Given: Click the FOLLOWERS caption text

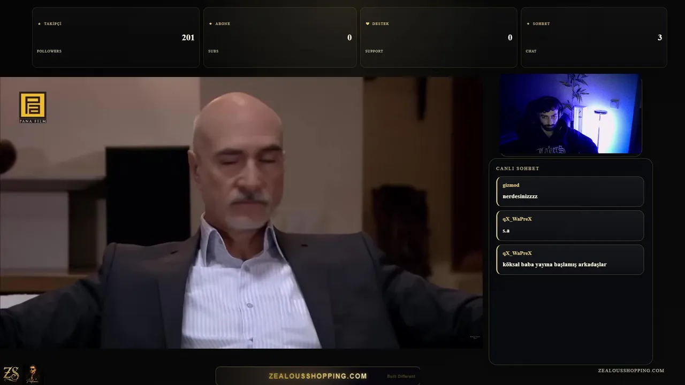Looking at the screenshot, I should [x=49, y=51].
